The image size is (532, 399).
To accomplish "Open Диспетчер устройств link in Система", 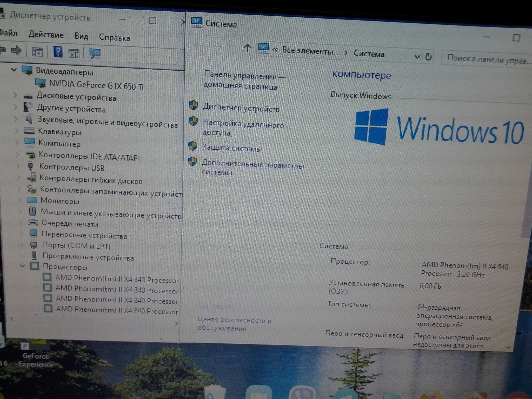I will [x=241, y=108].
